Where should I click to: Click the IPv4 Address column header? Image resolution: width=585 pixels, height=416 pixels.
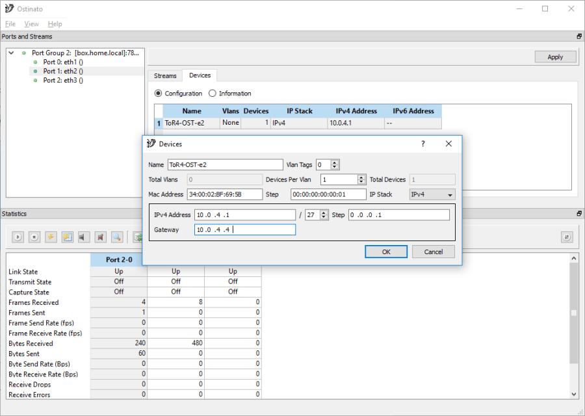tap(356, 111)
